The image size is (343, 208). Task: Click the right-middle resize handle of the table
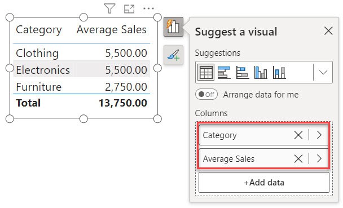point(157,68)
